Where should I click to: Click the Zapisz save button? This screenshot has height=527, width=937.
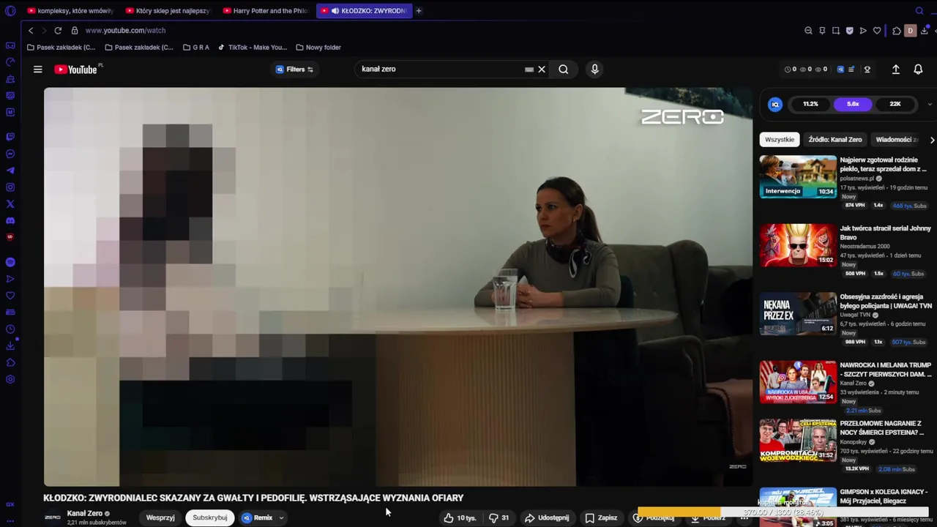[x=601, y=517]
